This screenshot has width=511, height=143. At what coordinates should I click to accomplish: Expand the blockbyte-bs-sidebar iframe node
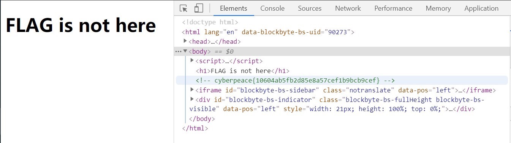[192, 90]
